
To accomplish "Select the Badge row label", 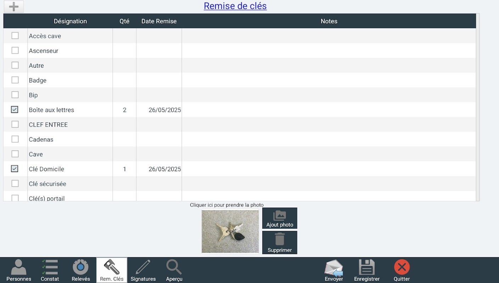I will [38, 80].
